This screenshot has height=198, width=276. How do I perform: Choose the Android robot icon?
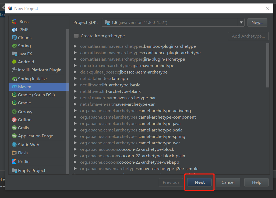14,62
